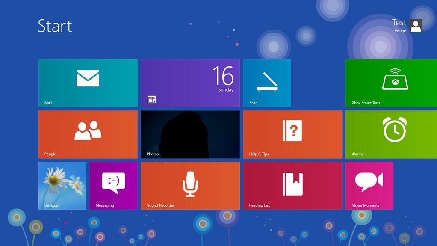Viewport: 437px width, 246px height.
Task: Open the Help & Tips tile
Action: [x=292, y=134]
